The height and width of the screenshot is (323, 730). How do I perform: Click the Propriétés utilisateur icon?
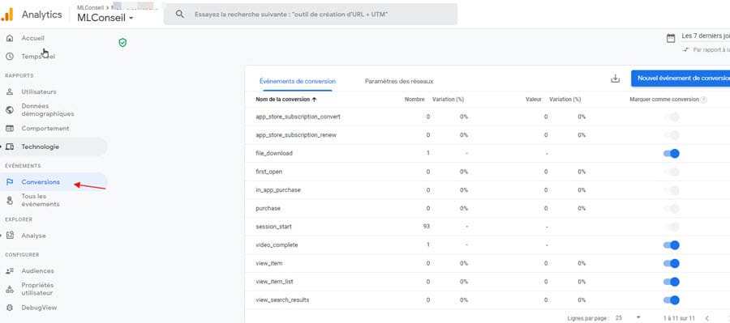click(9, 289)
